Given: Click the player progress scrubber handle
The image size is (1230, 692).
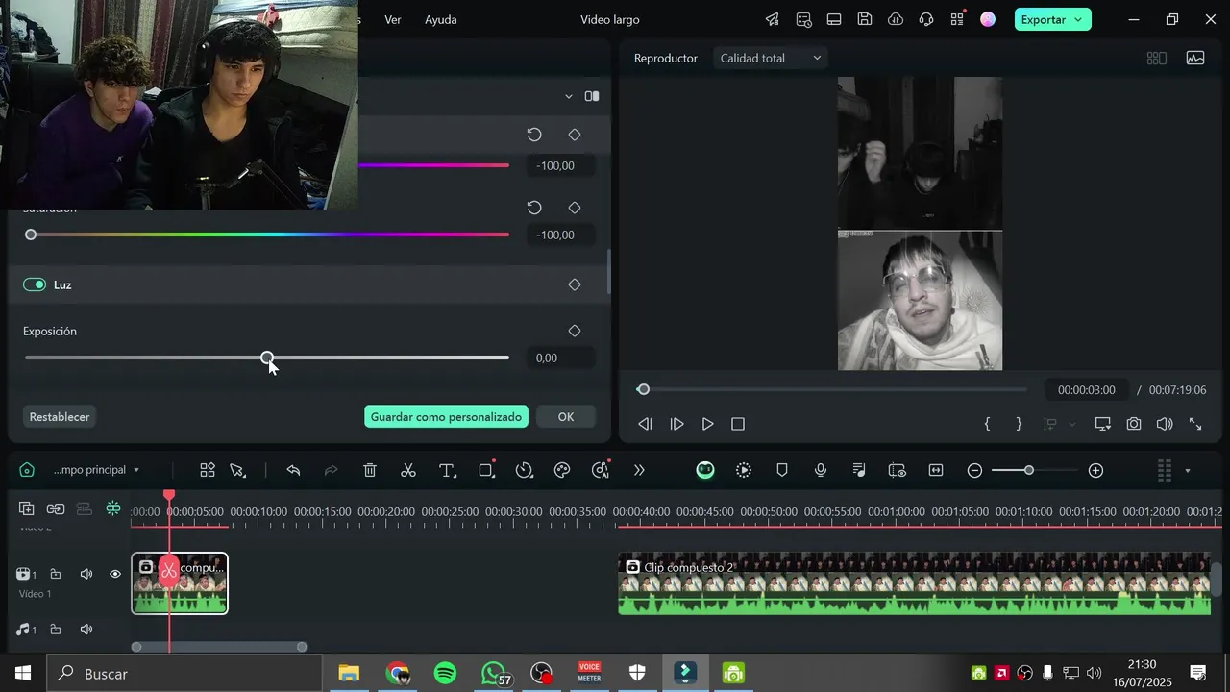Looking at the screenshot, I should coord(644,389).
